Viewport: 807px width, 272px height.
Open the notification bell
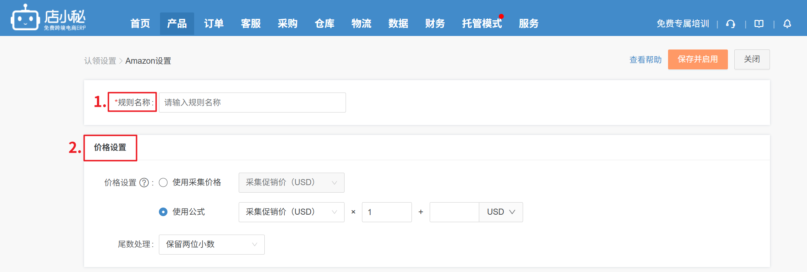tap(787, 24)
